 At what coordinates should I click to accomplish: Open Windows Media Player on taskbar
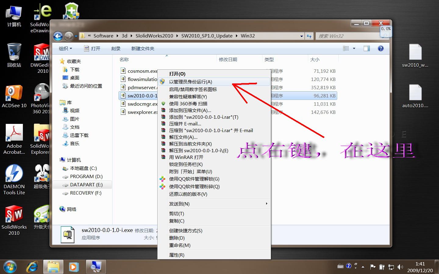tap(73, 267)
